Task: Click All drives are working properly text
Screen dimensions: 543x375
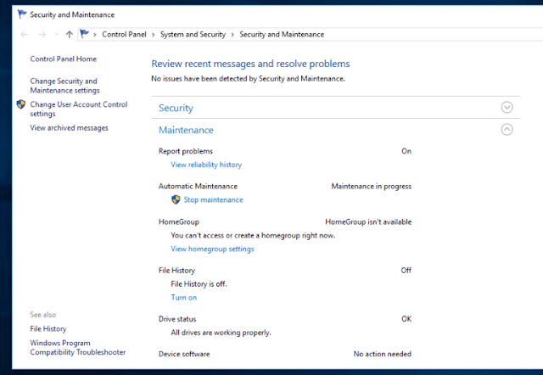Action: 221,333
